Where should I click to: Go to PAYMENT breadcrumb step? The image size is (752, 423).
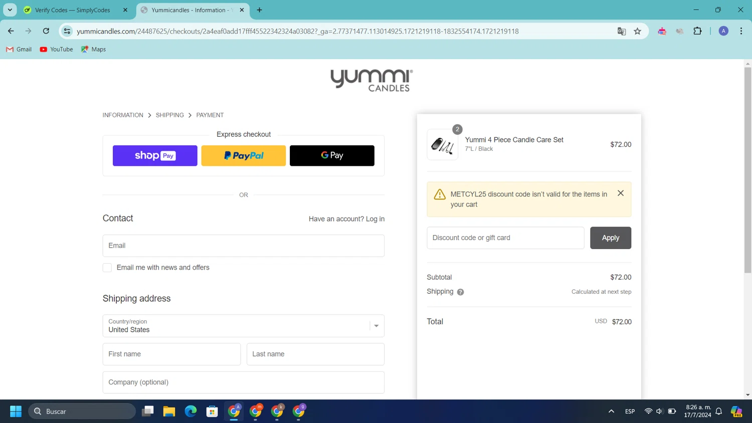[x=210, y=115]
